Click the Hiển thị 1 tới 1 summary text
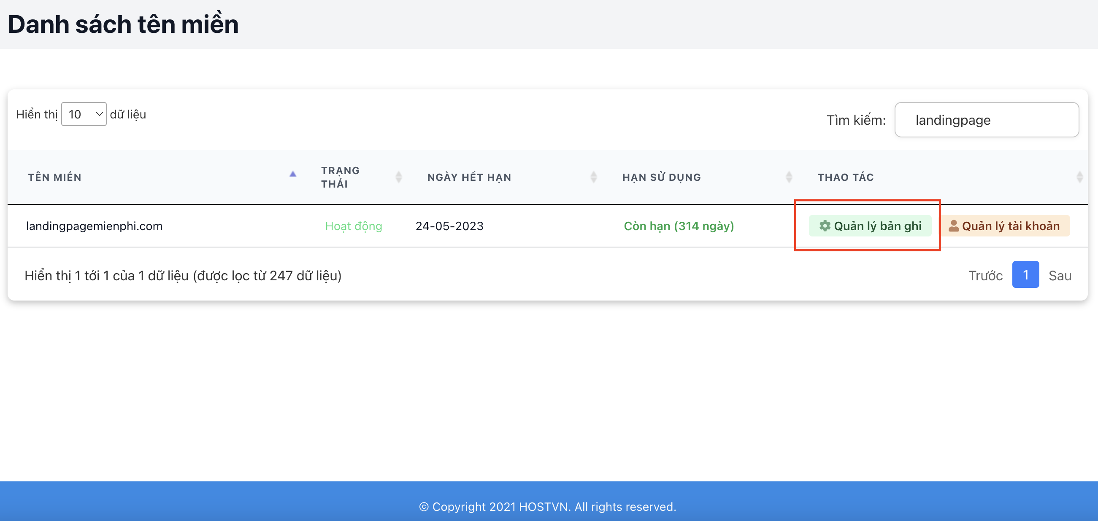 tap(183, 275)
